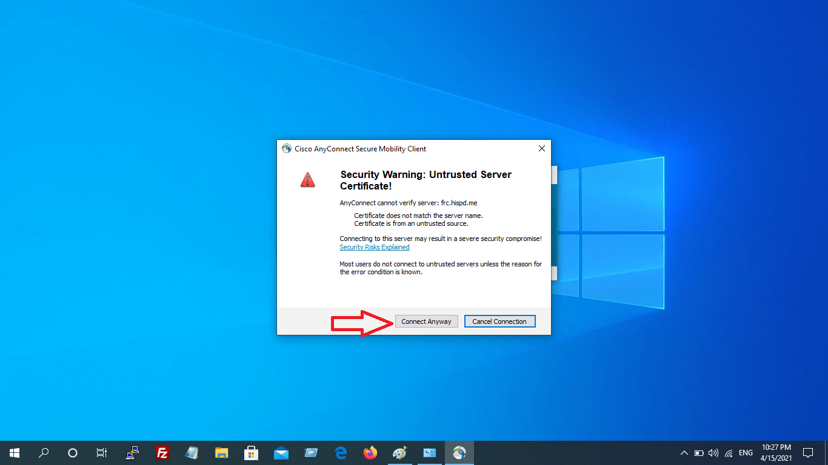Viewport: 828px width, 465px height.
Task: Expand hidden system tray icons
Action: 684,453
